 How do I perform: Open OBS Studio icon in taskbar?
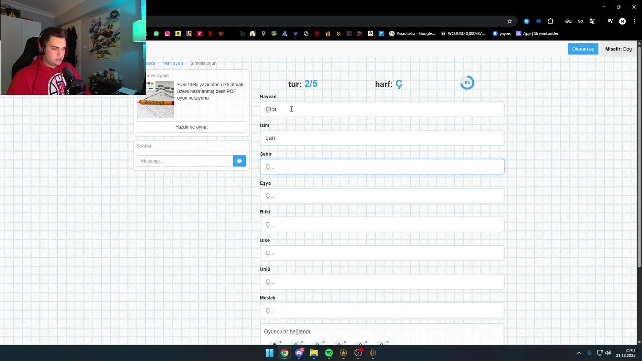click(358, 353)
